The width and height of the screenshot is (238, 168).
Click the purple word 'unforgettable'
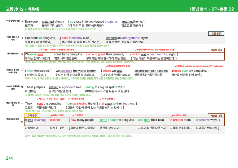pos(130,38)
